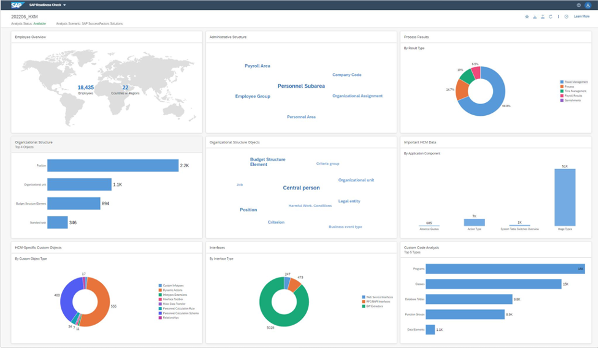Toggle RFC/BAPI Interfaces legend swatch
Image resolution: width=599 pixels, height=348 pixels.
(x=364, y=302)
